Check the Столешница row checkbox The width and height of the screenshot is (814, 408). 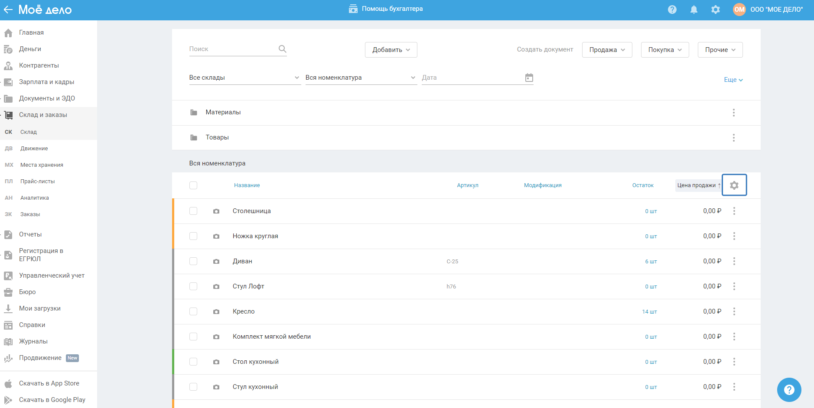193,211
